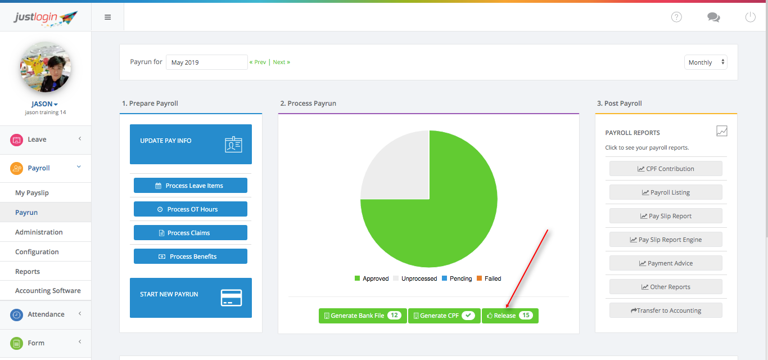Open Payroll Listing report
Viewport: 768px width, 360px height.
[666, 192]
